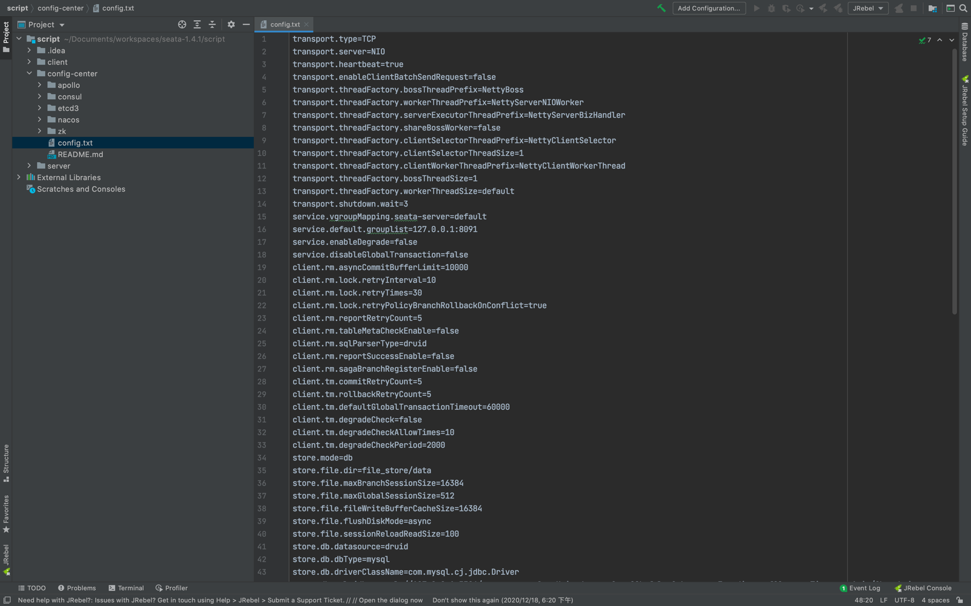
Task: Expand External Libraries node
Action: 19,177
